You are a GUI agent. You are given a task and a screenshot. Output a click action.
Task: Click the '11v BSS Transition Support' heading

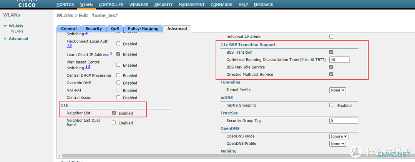tap(248, 44)
